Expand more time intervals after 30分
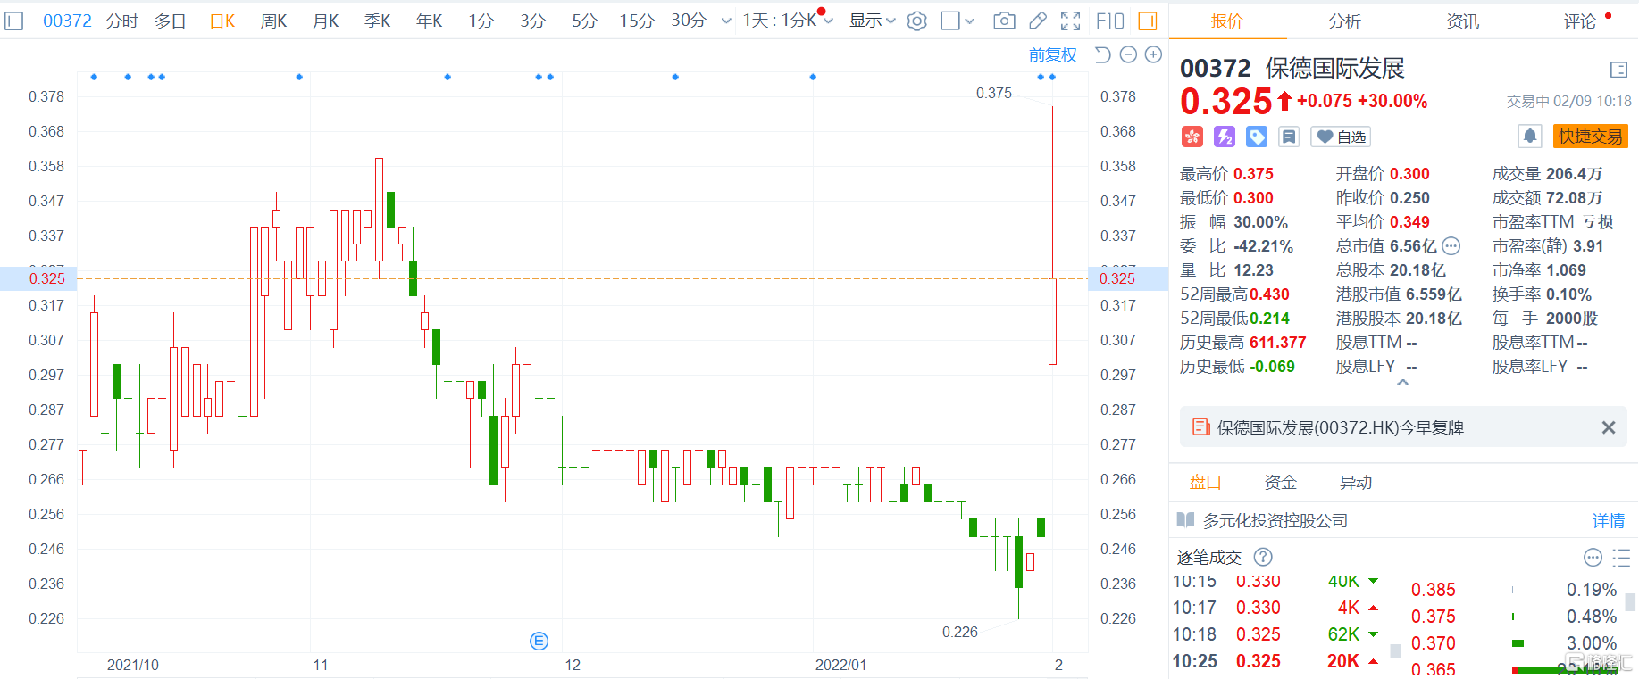 726,21
